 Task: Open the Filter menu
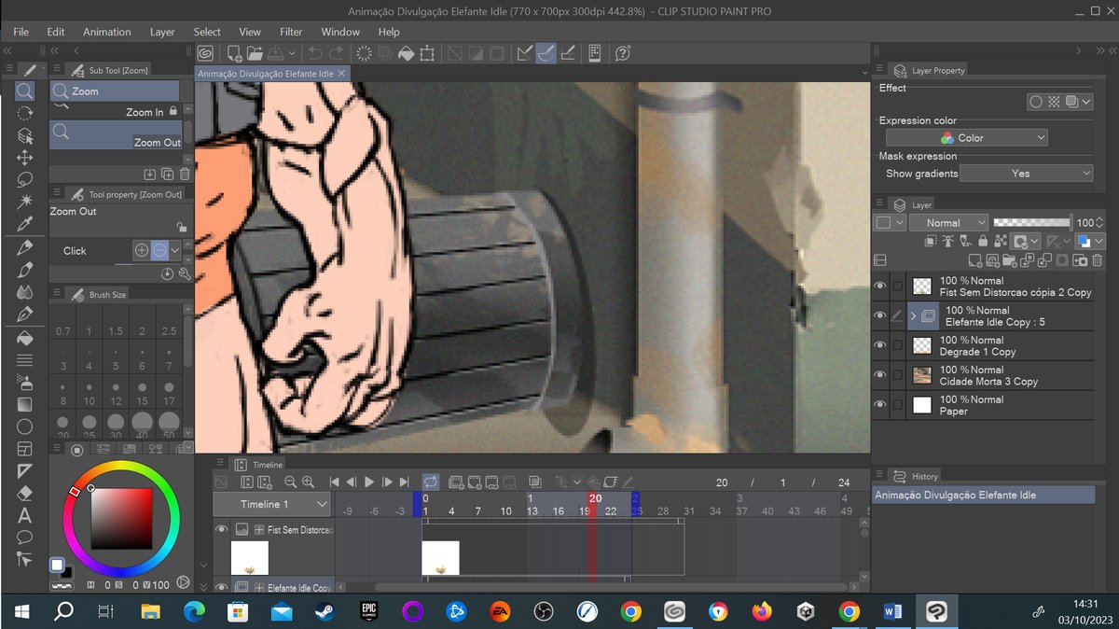pyautogui.click(x=291, y=32)
